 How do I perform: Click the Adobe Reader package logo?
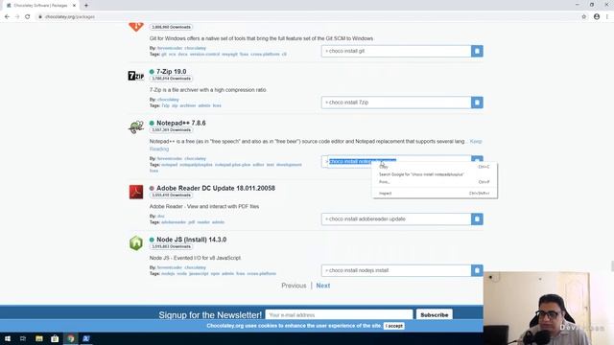(x=136, y=192)
